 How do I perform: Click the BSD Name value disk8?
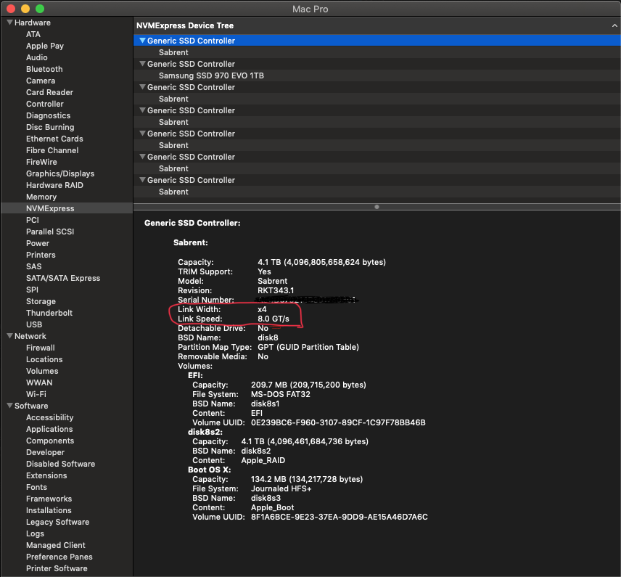[268, 337]
